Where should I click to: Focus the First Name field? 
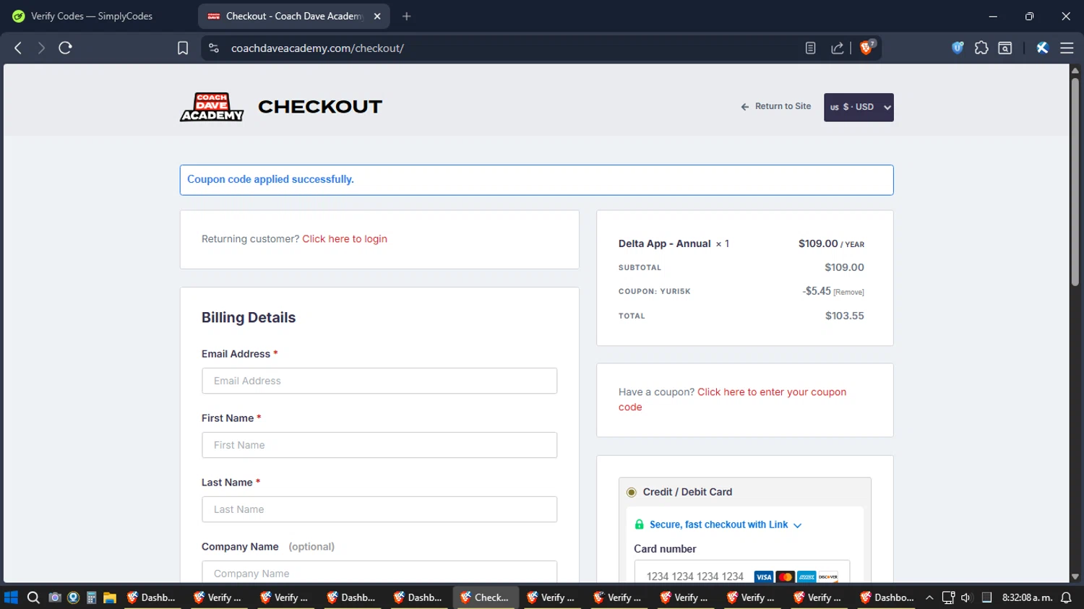[x=379, y=445]
